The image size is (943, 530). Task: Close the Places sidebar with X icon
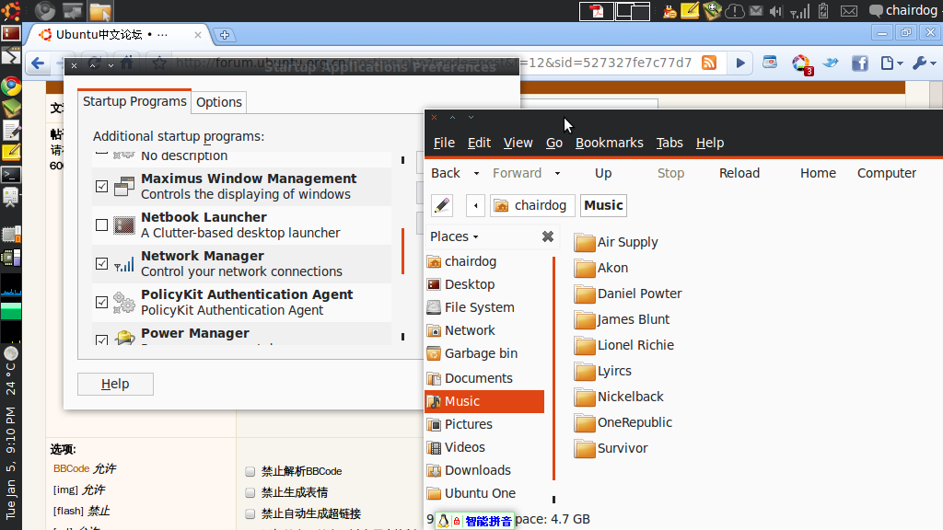(x=548, y=236)
